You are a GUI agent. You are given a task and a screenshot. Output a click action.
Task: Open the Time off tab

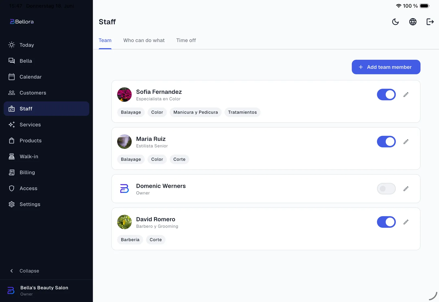click(186, 40)
